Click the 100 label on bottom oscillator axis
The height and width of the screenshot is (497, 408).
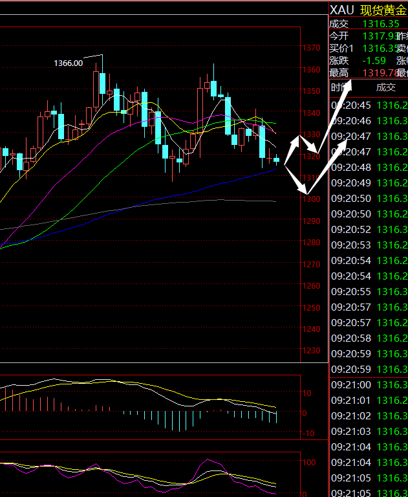[x=309, y=463]
